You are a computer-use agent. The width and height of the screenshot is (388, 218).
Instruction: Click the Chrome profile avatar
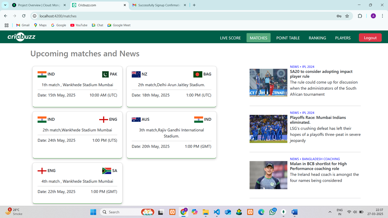point(373,16)
